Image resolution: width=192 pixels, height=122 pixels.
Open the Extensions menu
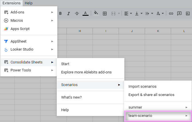[x=11, y=3]
